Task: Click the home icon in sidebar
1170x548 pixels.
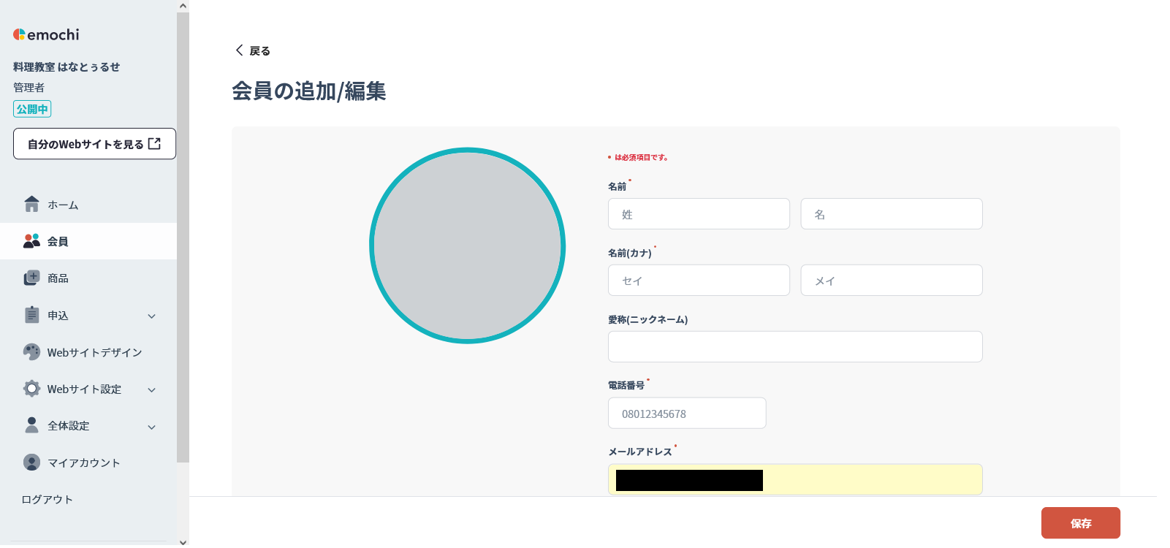Action: click(x=31, y=205)
